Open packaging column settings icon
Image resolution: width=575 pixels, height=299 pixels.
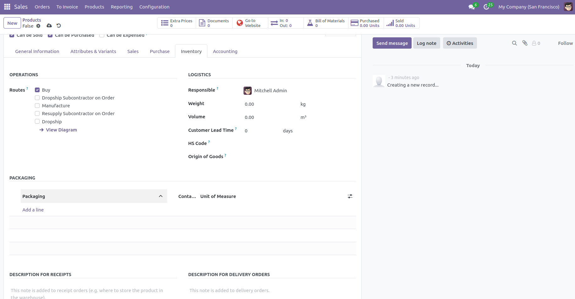(350, 196)
